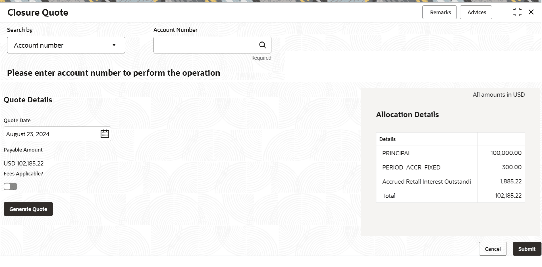The image size is (542, 267).
Task: Select the PERIOD_ACCR_FIXED allocation row
Action: pos(450,167)
